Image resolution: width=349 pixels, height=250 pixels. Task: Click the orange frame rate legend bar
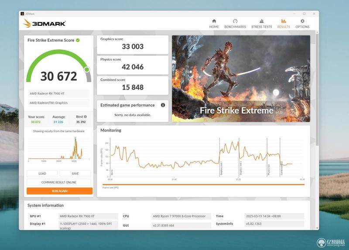(x=203, y=185)
